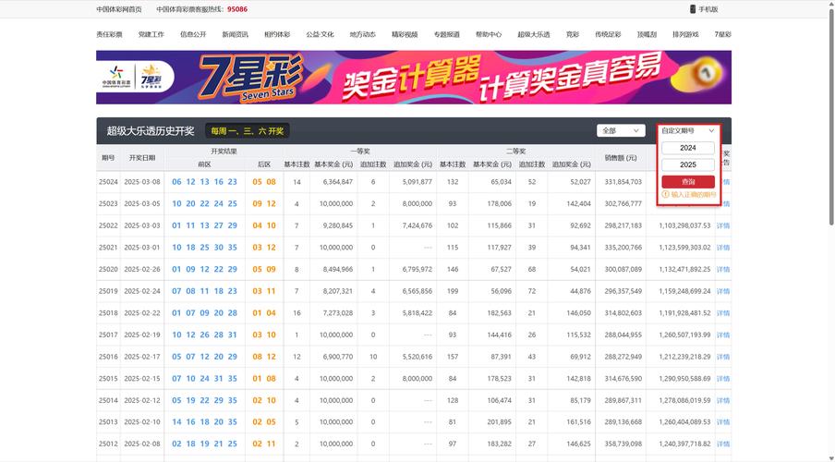Click sales figure 302,766,777
Viewport: 835px width, 462px height.
623,203
